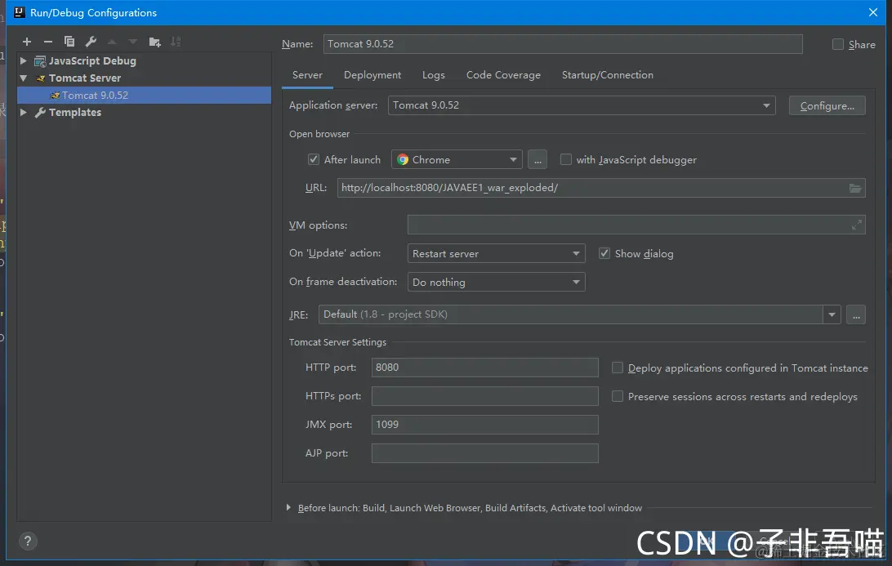Image resolution: width=892 pixels, height=566 pixels.
Task: Open the Code Coverage tab
Action: [x=503, y=75]
